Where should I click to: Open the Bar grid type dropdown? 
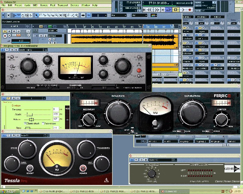pyautogui.click(x=119, y=15)
